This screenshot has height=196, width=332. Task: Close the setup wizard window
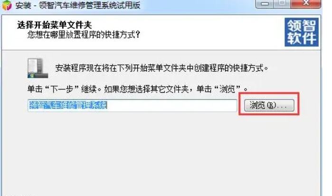(x=306, y=4)
